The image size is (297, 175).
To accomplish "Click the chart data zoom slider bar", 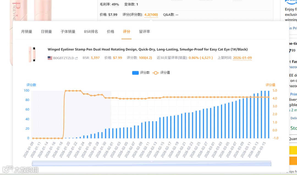I will click(x=152, y=163).
